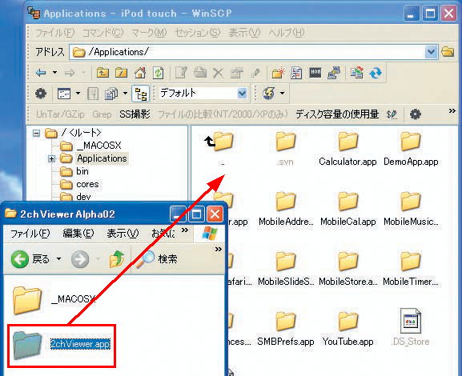Image resolution: width=462 pixels, height=376 pixels.
Task: Go to home directory house icon
Action: tap(140, 73)
